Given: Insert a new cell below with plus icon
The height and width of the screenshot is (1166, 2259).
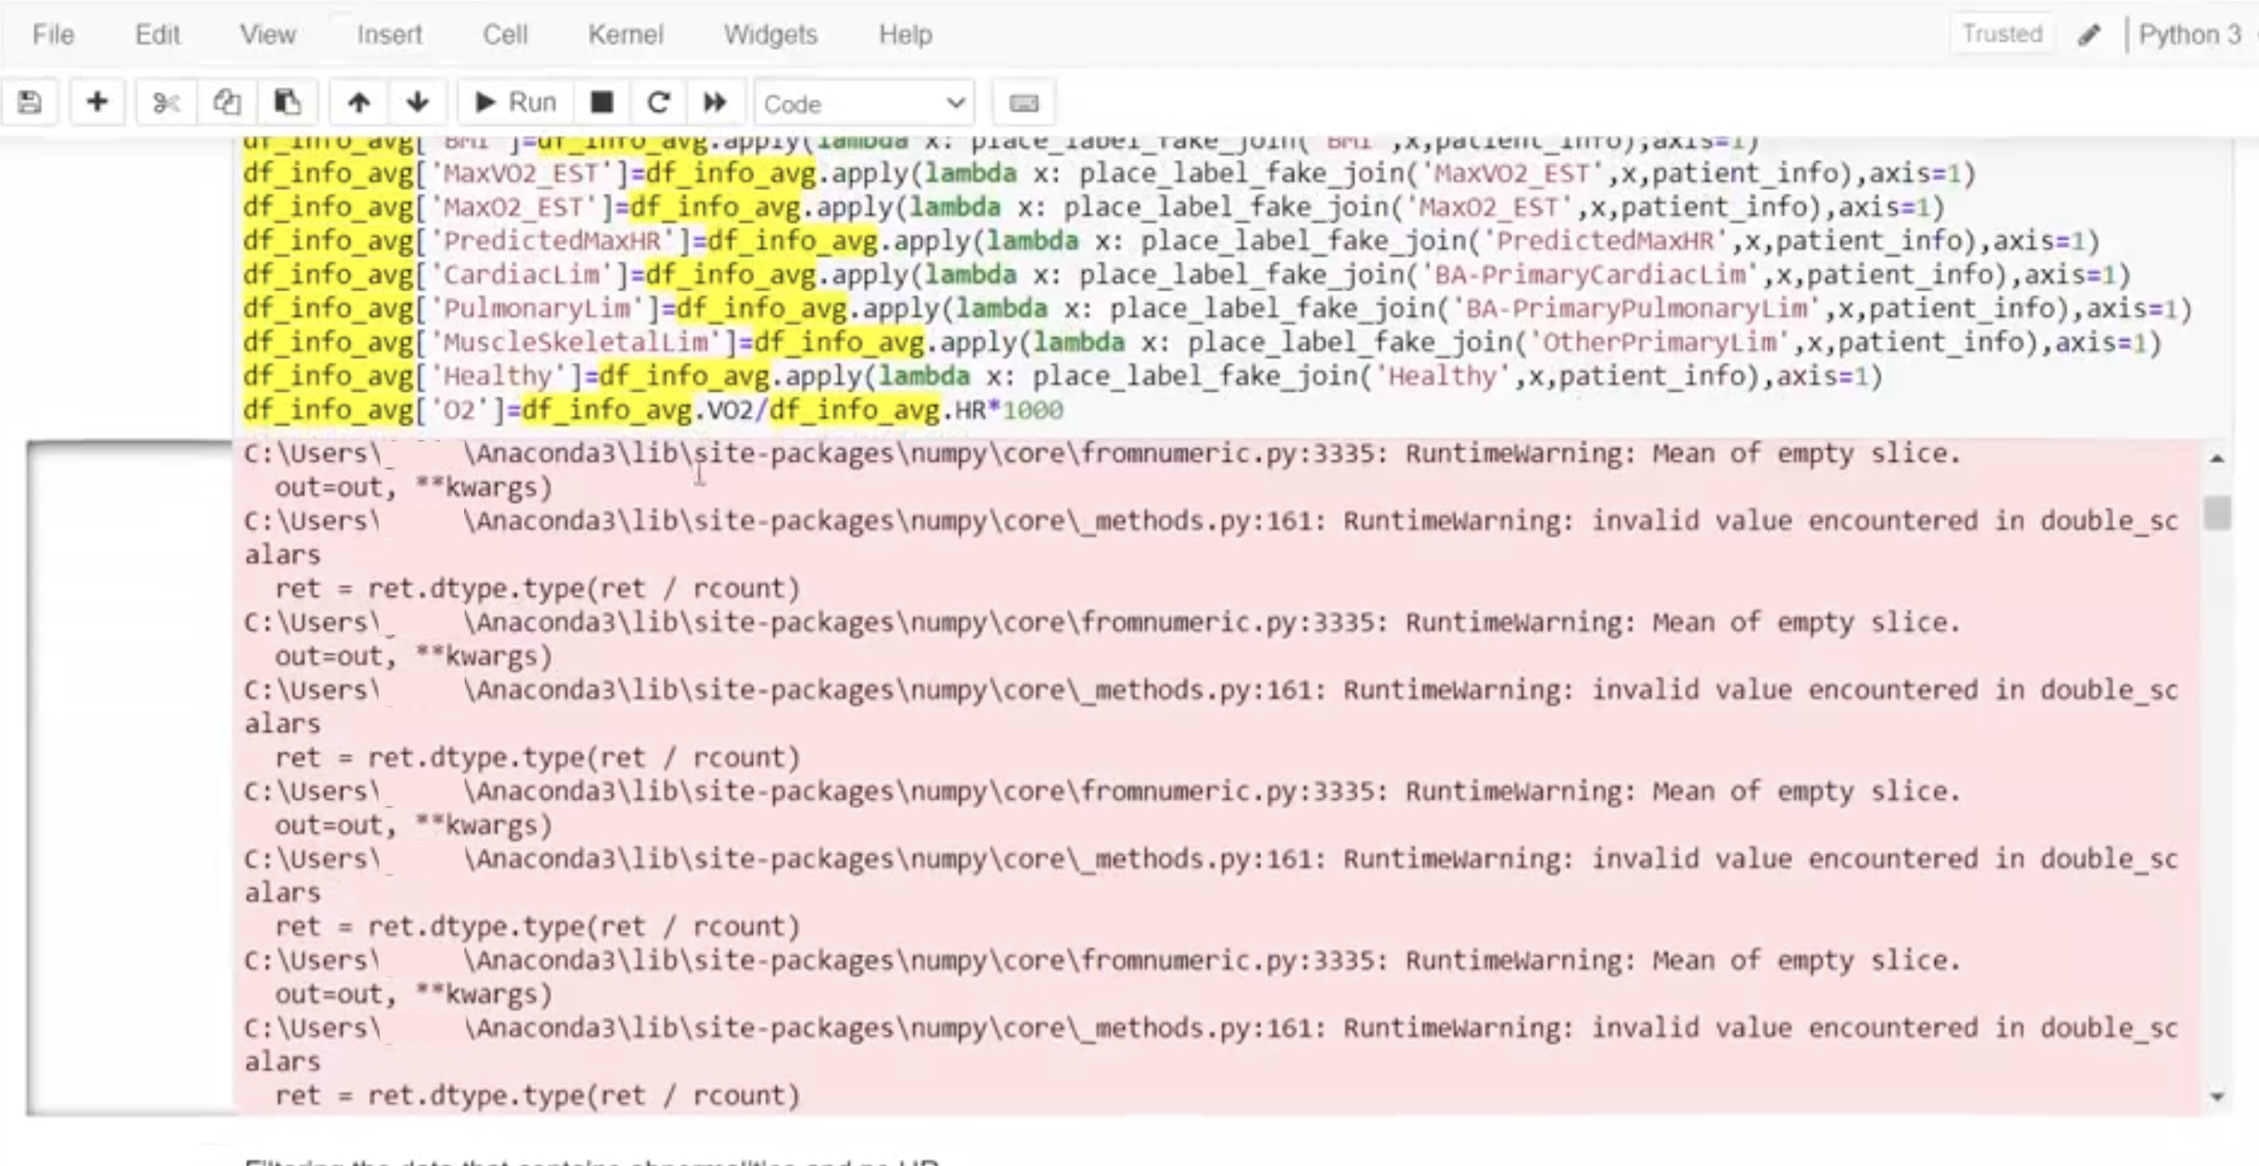Looking at the screenshot, I should [x=97, y=103].
